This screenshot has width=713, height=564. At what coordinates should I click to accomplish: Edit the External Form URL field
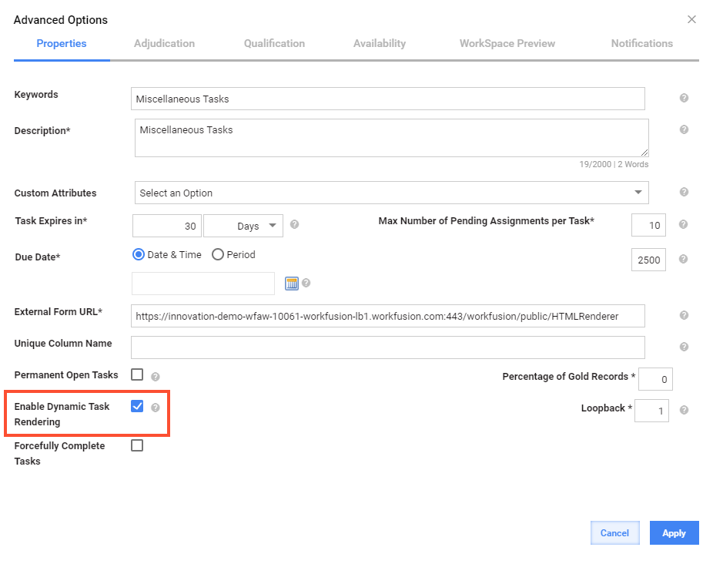(x=388, y=316)
